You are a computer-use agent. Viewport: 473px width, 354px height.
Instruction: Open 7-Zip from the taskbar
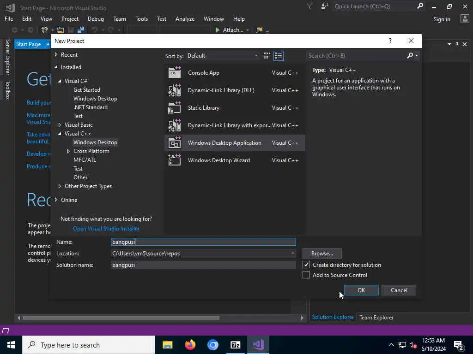tap(235, 345)
